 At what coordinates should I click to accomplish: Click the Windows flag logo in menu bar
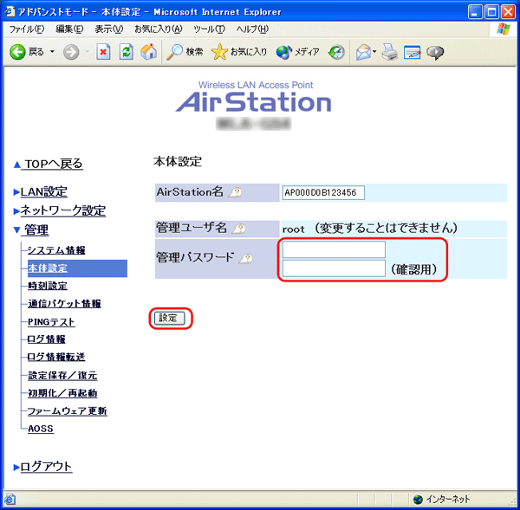[x=504, y=29]
